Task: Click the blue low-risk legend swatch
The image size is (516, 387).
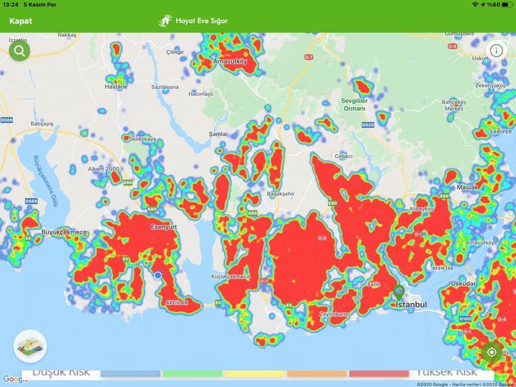Action: [131, 373]
